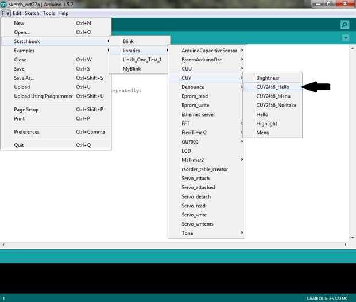The width and height of the screenshot is (356, 302).
Task: Click the vertical scrollbar down arrow
Action: point(353,238)
